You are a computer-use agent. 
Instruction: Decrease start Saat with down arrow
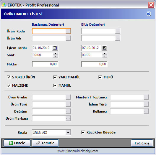pos(56,56)
